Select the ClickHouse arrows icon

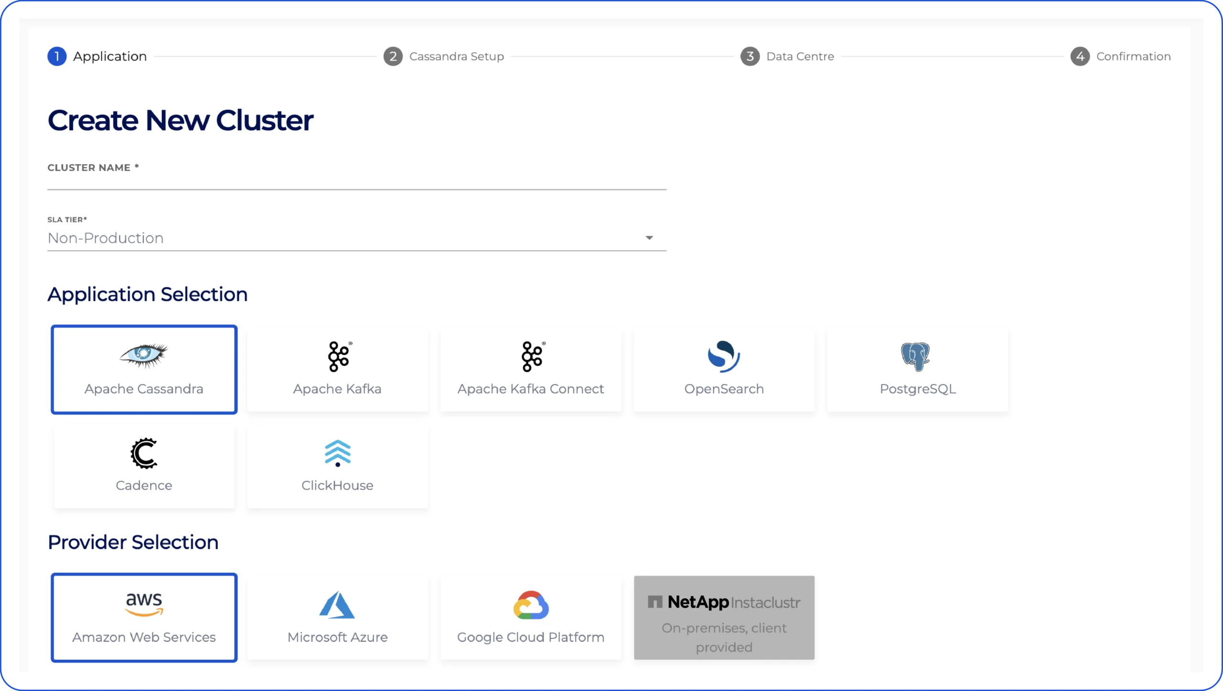point(338,453)
